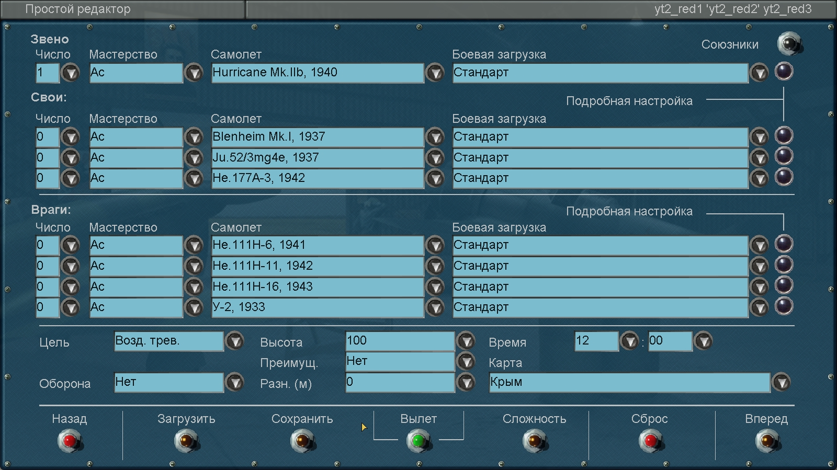Click the Blenheim Mk.I, 1937 aircraft field
This screenshot has width=837, height=470.
pyautogui.click(x=318, y=137)
